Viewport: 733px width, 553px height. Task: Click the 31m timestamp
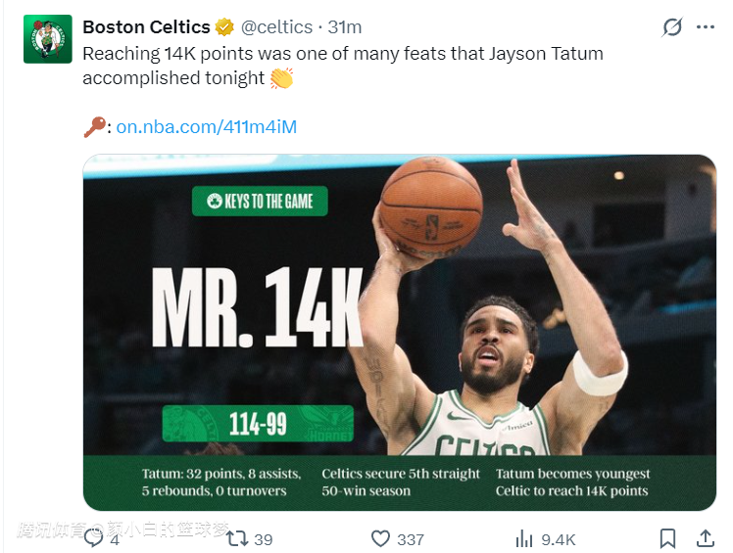(345, 27)
